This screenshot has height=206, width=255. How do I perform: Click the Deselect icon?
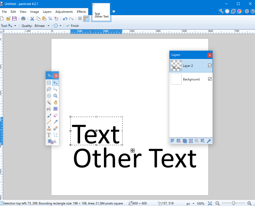click(x=56, y=19)
